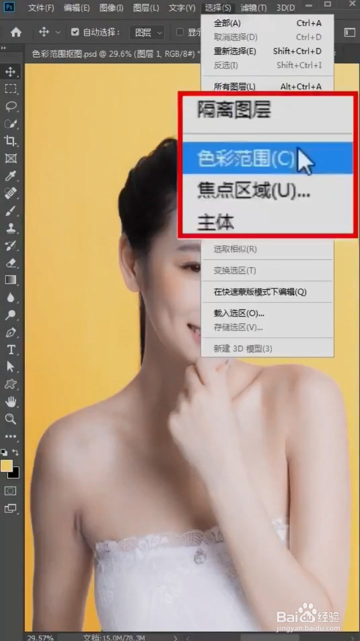Select the Blur tool
Image resolution: width=360 pixels, height=641 pixels.
click(x=10, y=297)
